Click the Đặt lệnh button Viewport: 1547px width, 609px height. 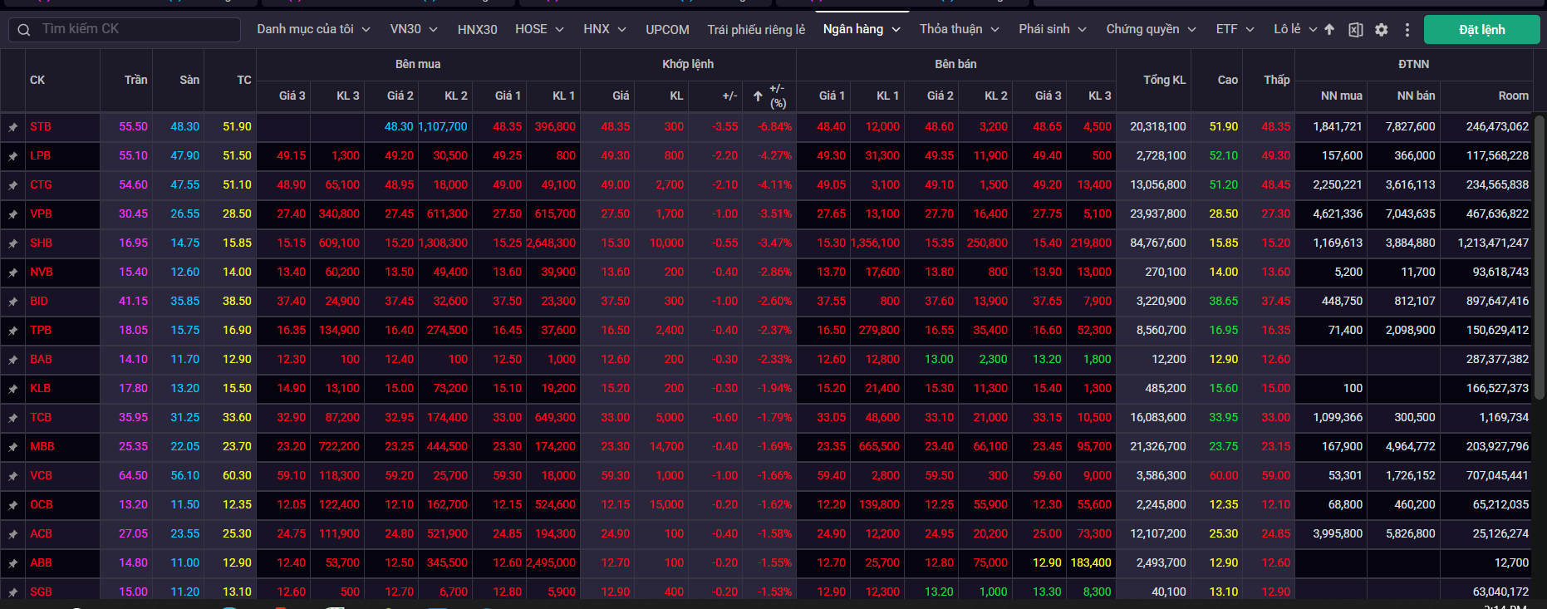[x=1481, y=30]
